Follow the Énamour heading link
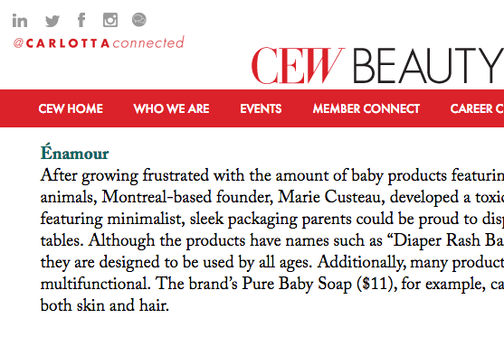 (x=74, y=153)
